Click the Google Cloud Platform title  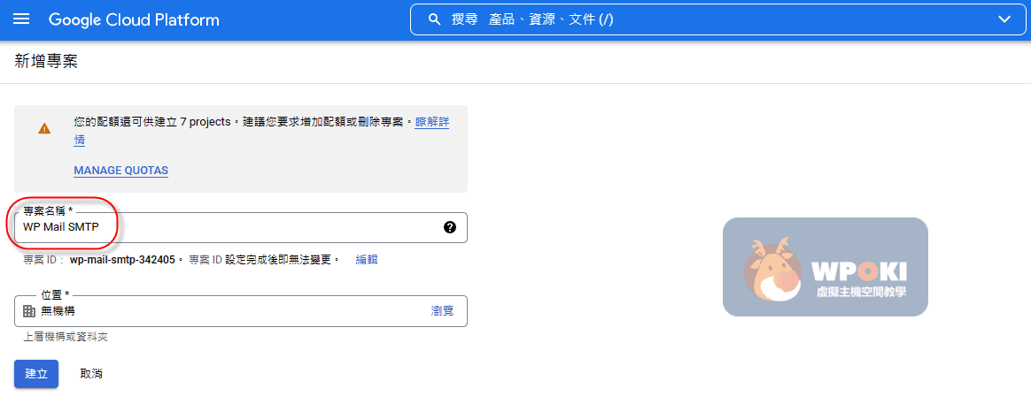134,19
